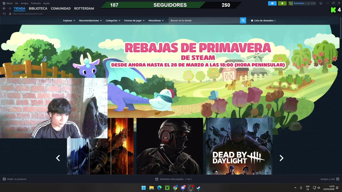Switch to the TIENDA tab
This screenshot has width=342, height=192.
pyautogui.click(x=20, y=9)
